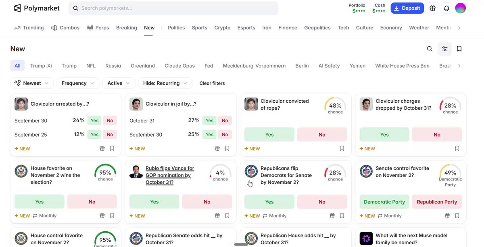
Task: Click the Polymarket logo
Action: pos(36,8)
